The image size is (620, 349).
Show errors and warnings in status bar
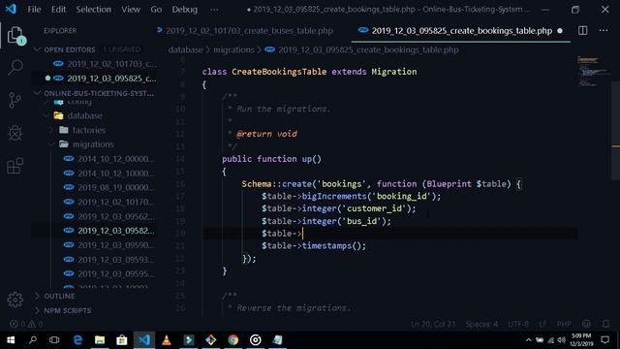(x=26, y=324)
